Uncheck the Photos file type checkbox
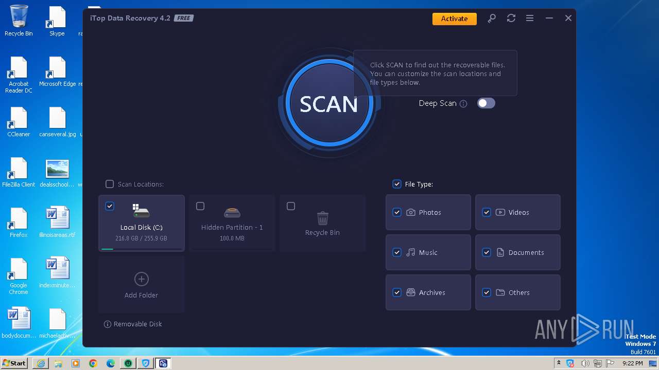The height and width of the screenshot is (370, 659). click(397, 212)
